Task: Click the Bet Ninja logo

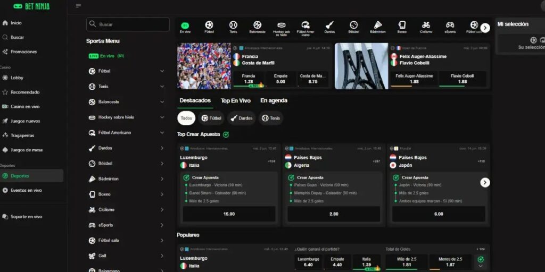Action: (31, 6)
